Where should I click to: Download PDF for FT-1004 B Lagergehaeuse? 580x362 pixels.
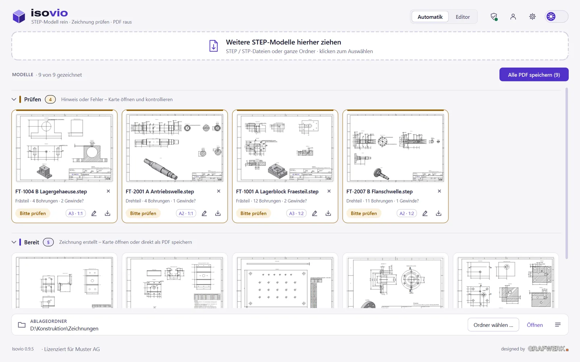(108, 214)
